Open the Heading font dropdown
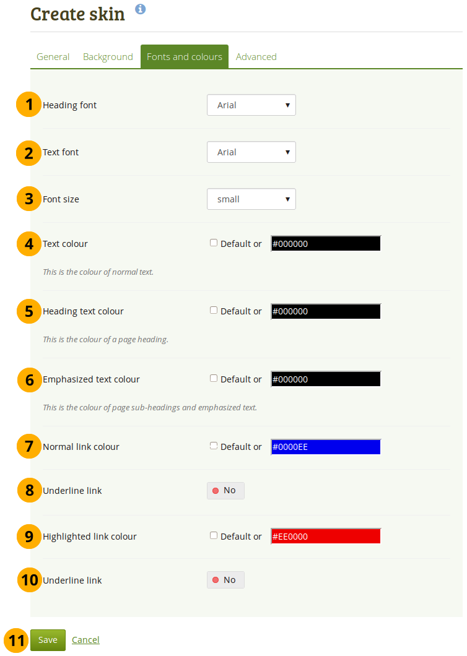This screenshot has width=467, height=656. [x=251, y=105]
